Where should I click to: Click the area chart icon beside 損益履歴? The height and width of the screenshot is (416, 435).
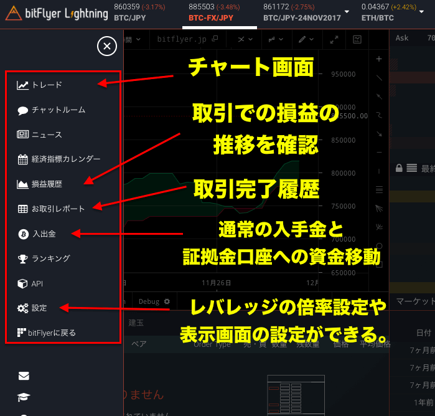click(x=22, y=184)
